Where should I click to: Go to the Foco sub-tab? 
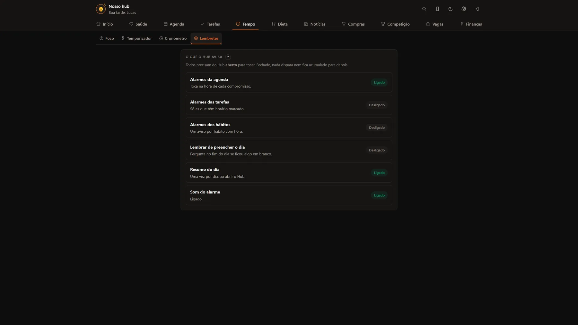click(x=107, y=39)
